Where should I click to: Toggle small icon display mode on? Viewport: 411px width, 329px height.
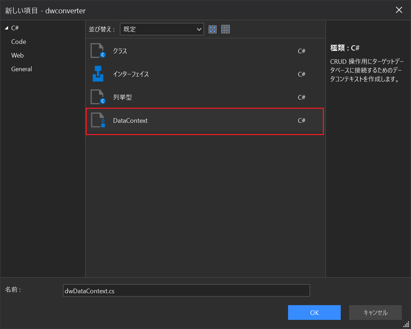[225, 29]
